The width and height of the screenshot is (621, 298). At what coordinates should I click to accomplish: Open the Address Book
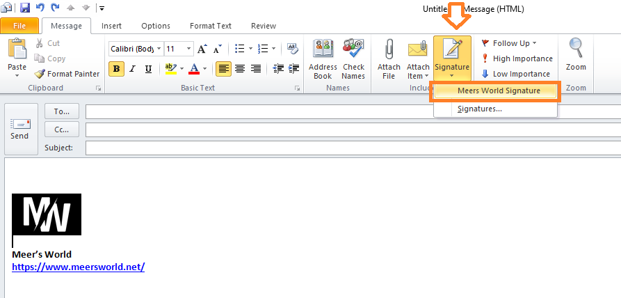[x=323, y=59]
